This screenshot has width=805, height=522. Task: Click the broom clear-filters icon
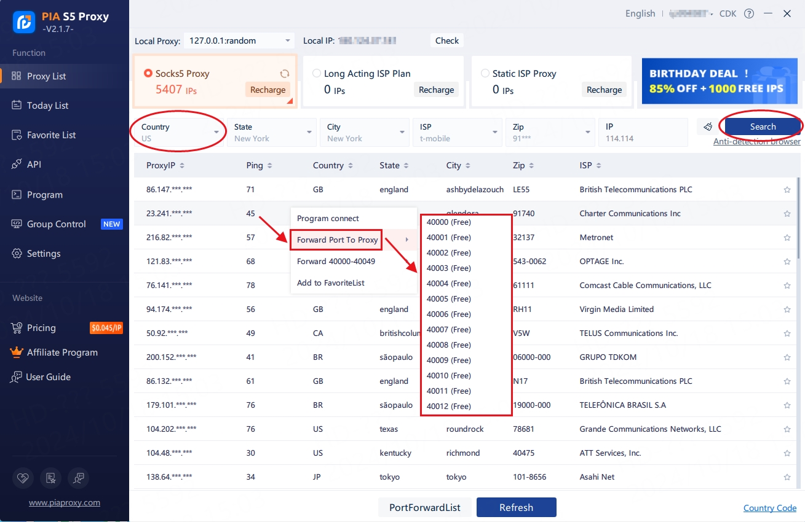[708, 127]
